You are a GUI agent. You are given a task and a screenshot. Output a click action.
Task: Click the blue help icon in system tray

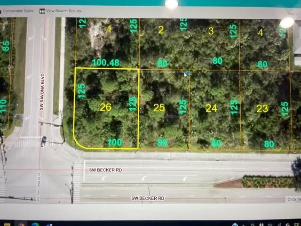tap(235, 225)
